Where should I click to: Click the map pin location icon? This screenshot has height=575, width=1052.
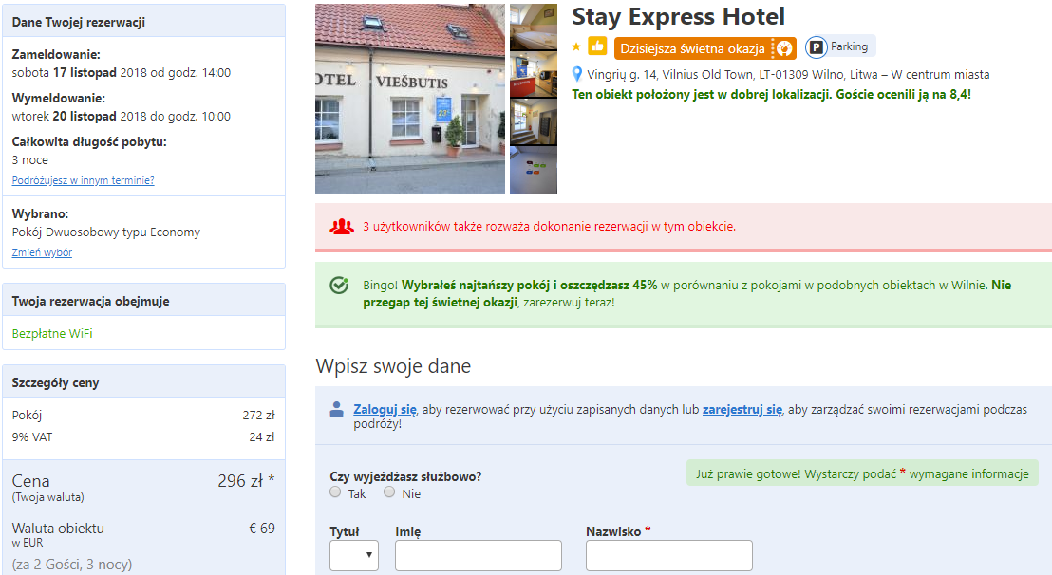(576, 74)
